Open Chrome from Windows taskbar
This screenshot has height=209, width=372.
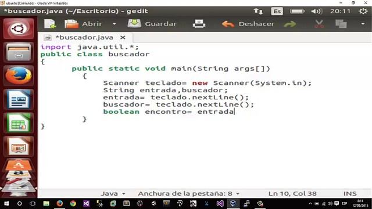coord(73,204)
